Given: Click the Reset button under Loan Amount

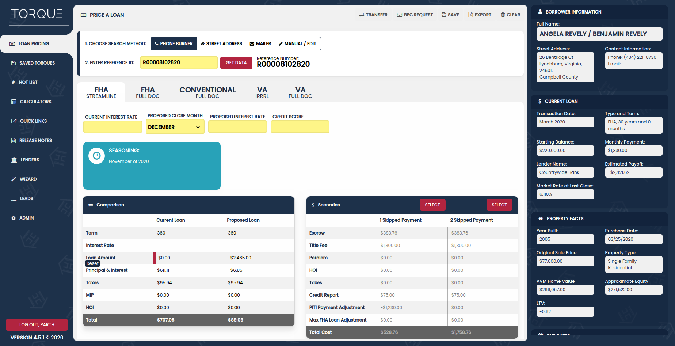Looking at the screenshot, I should (x=92, y=263).
